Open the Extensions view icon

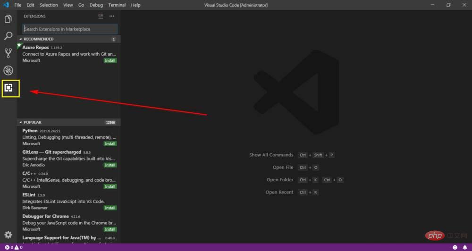pos(8,88)
